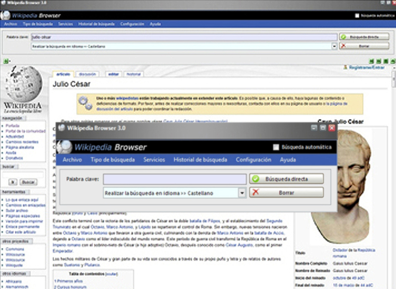Click the green checkmark icon on foreground Búsqueda directa
396x289 pixels.
pos(255,179)
